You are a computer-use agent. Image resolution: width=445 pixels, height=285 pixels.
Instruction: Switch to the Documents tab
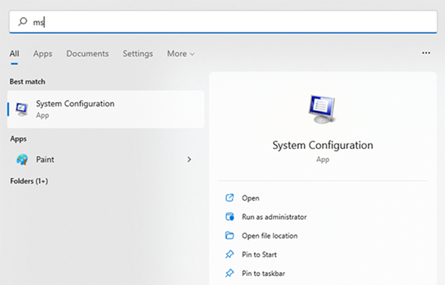[x=88, y=53]
